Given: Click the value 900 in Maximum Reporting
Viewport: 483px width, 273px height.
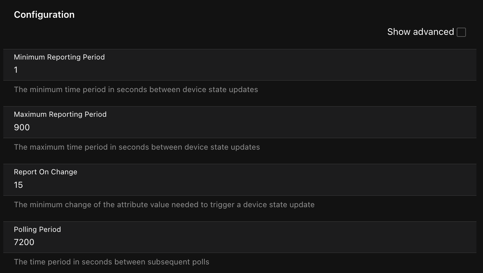Looking at the screenshot, I should pos(22,127).
